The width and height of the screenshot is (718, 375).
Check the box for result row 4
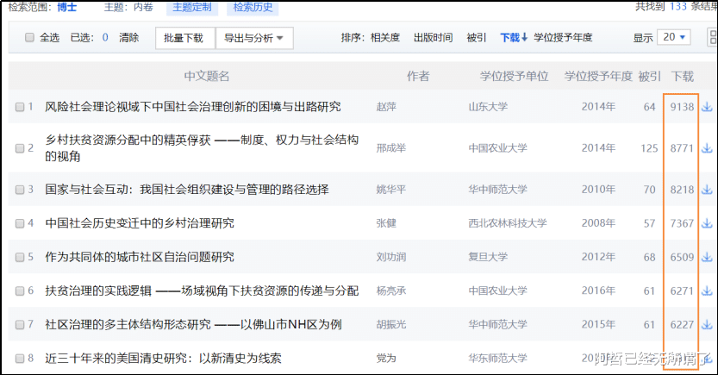tap(20, 223)
